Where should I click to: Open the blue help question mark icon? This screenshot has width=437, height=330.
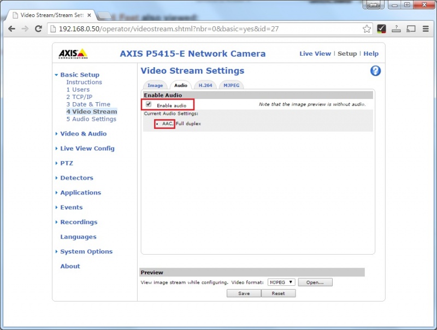click(x=375, y=71)
